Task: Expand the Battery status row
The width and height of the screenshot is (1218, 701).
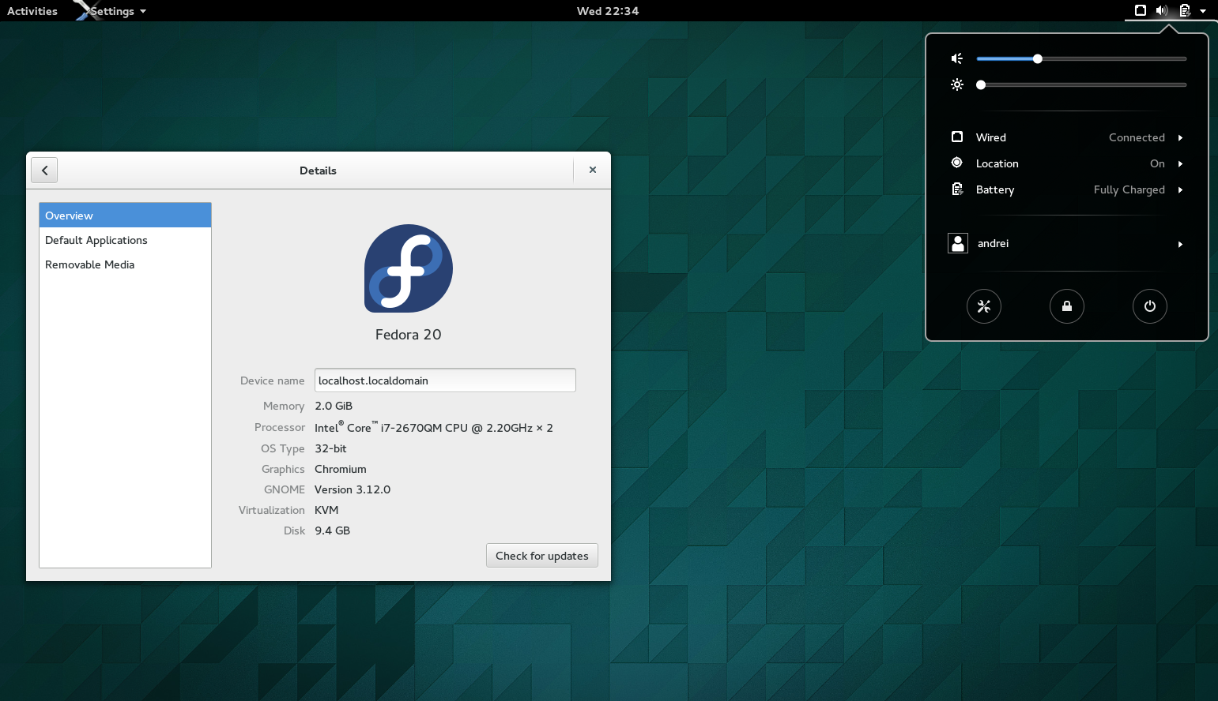Action: (x=1129, y=189)
